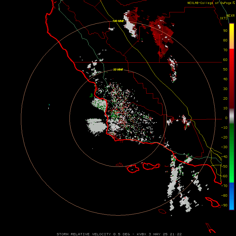Click the 70 value on velocity scale
The image size is (236, 236).
(x=225, y=50)
